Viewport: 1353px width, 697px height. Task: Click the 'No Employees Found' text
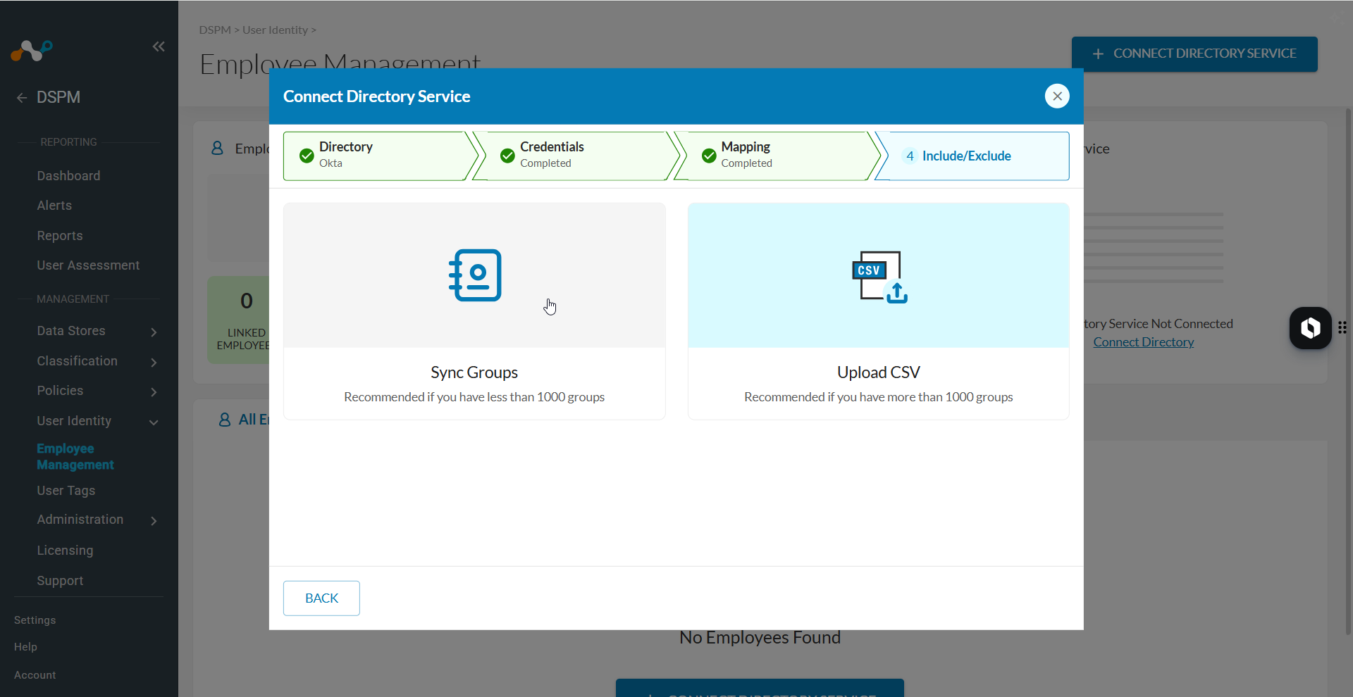tap(760, 638)
